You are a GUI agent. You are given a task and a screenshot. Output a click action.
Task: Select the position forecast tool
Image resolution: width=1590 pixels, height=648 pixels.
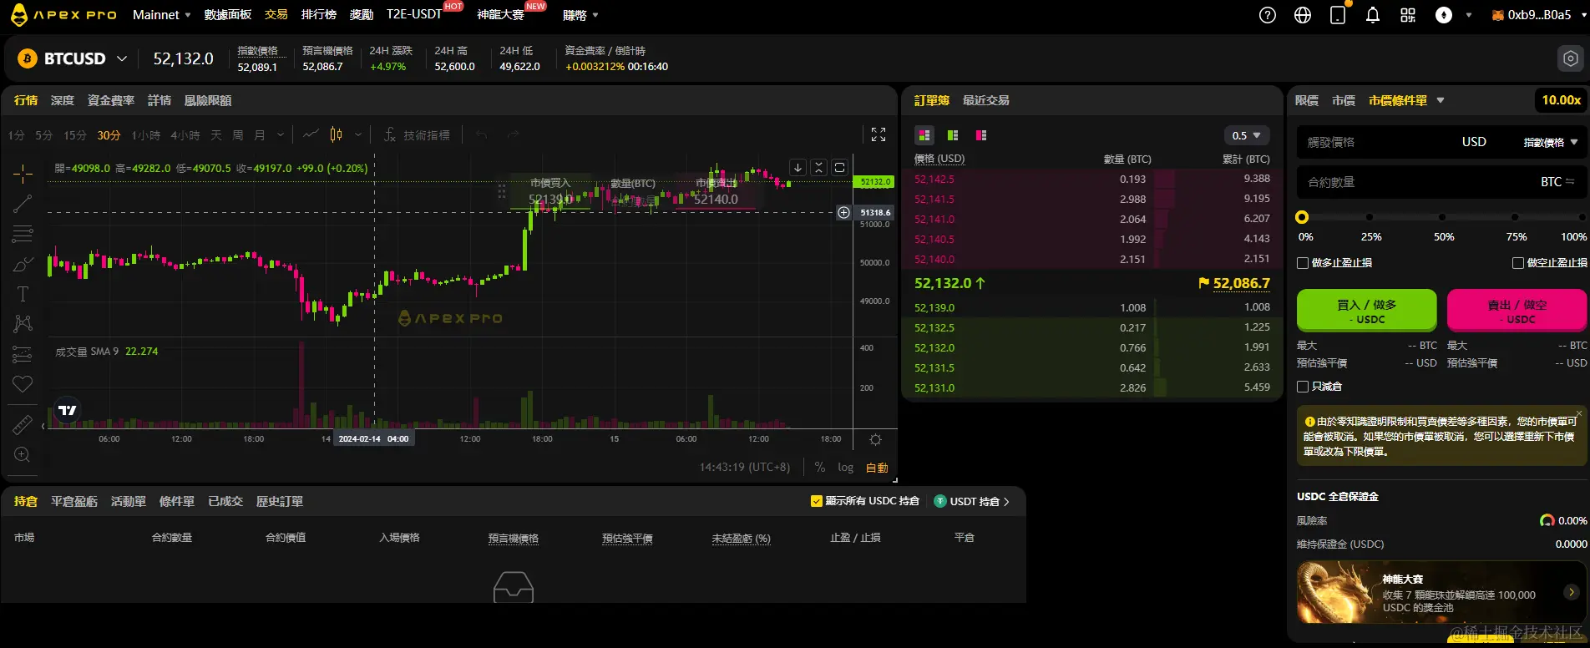point(23,354)
